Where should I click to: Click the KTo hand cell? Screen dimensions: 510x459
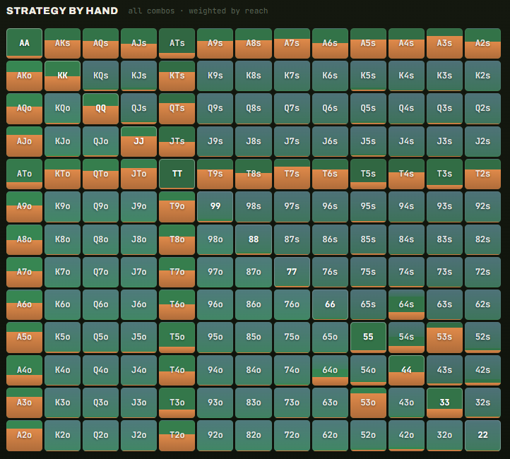(x=62, y=174)
